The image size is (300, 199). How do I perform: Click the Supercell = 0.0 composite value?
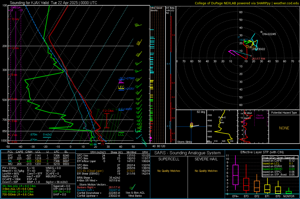pos(62,186)
